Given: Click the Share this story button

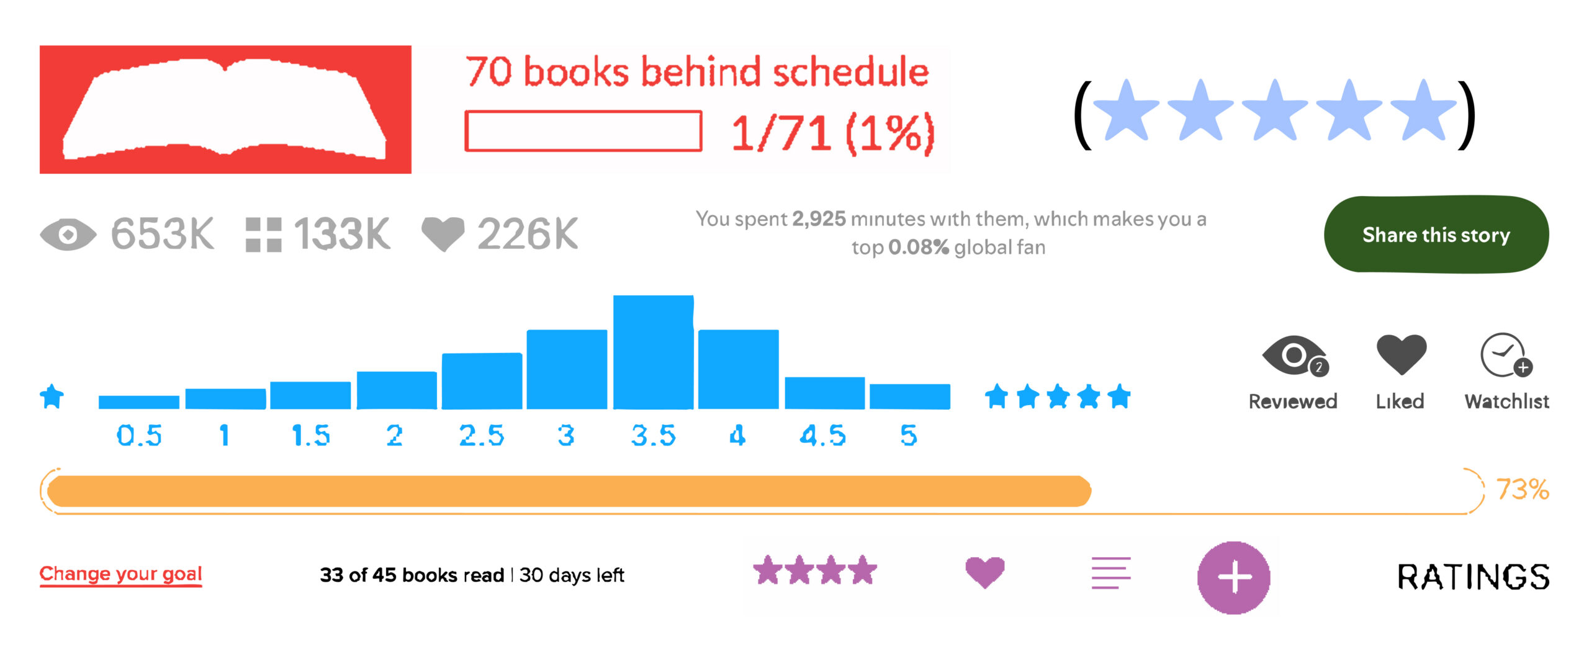Looking at the screenshot, I should click(x=1436, y=235).
